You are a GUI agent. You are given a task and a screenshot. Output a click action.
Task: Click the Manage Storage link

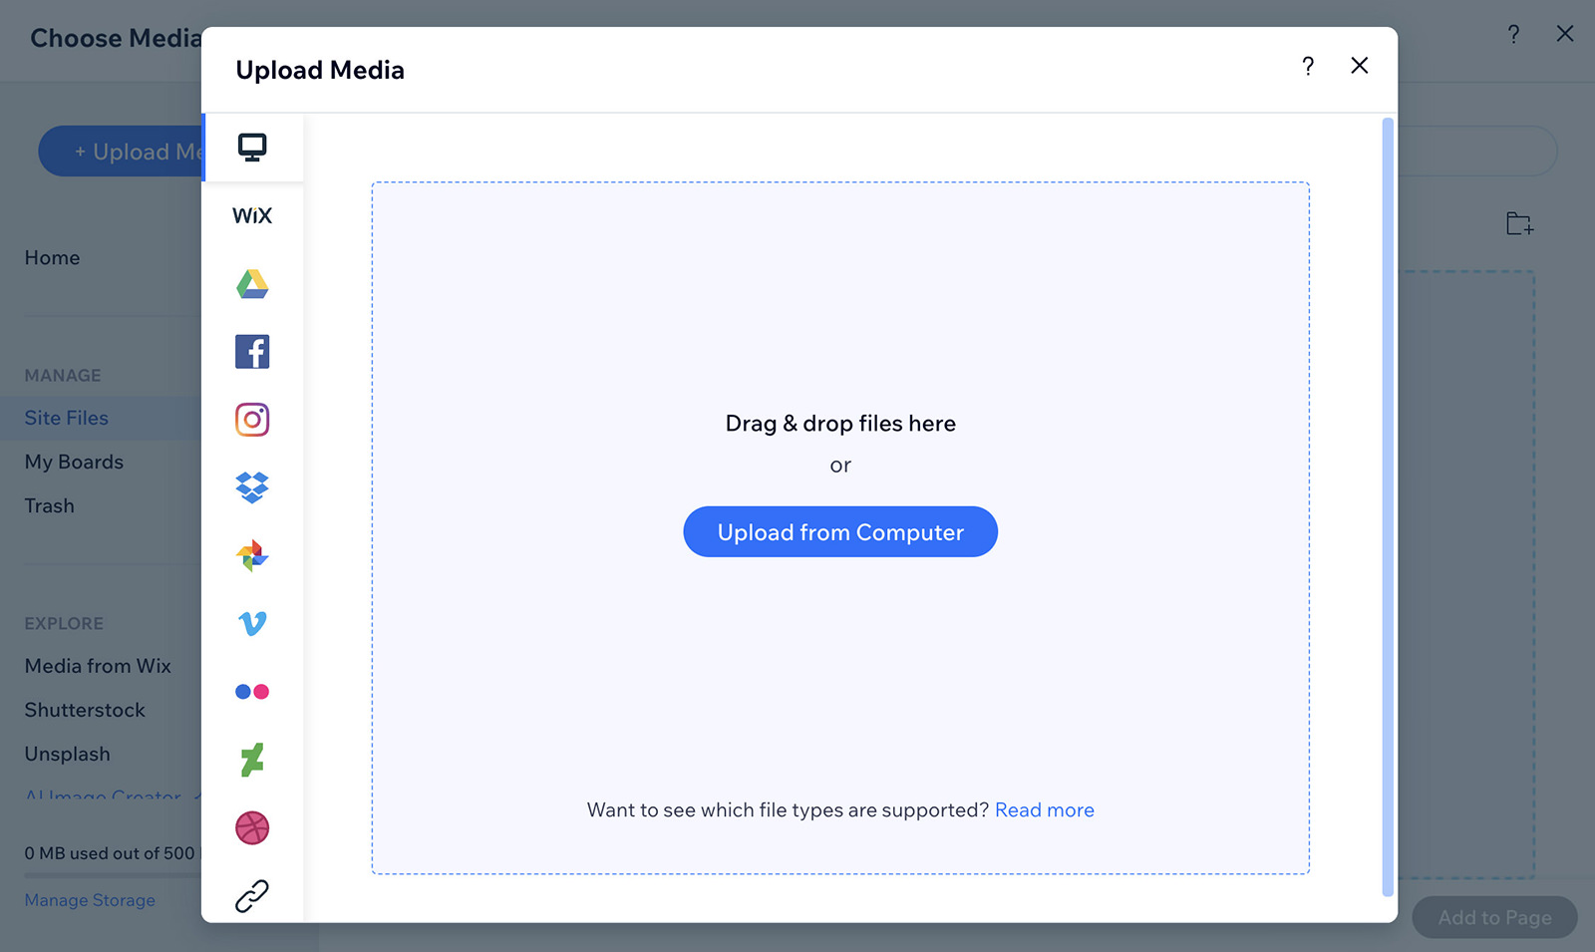90,900
